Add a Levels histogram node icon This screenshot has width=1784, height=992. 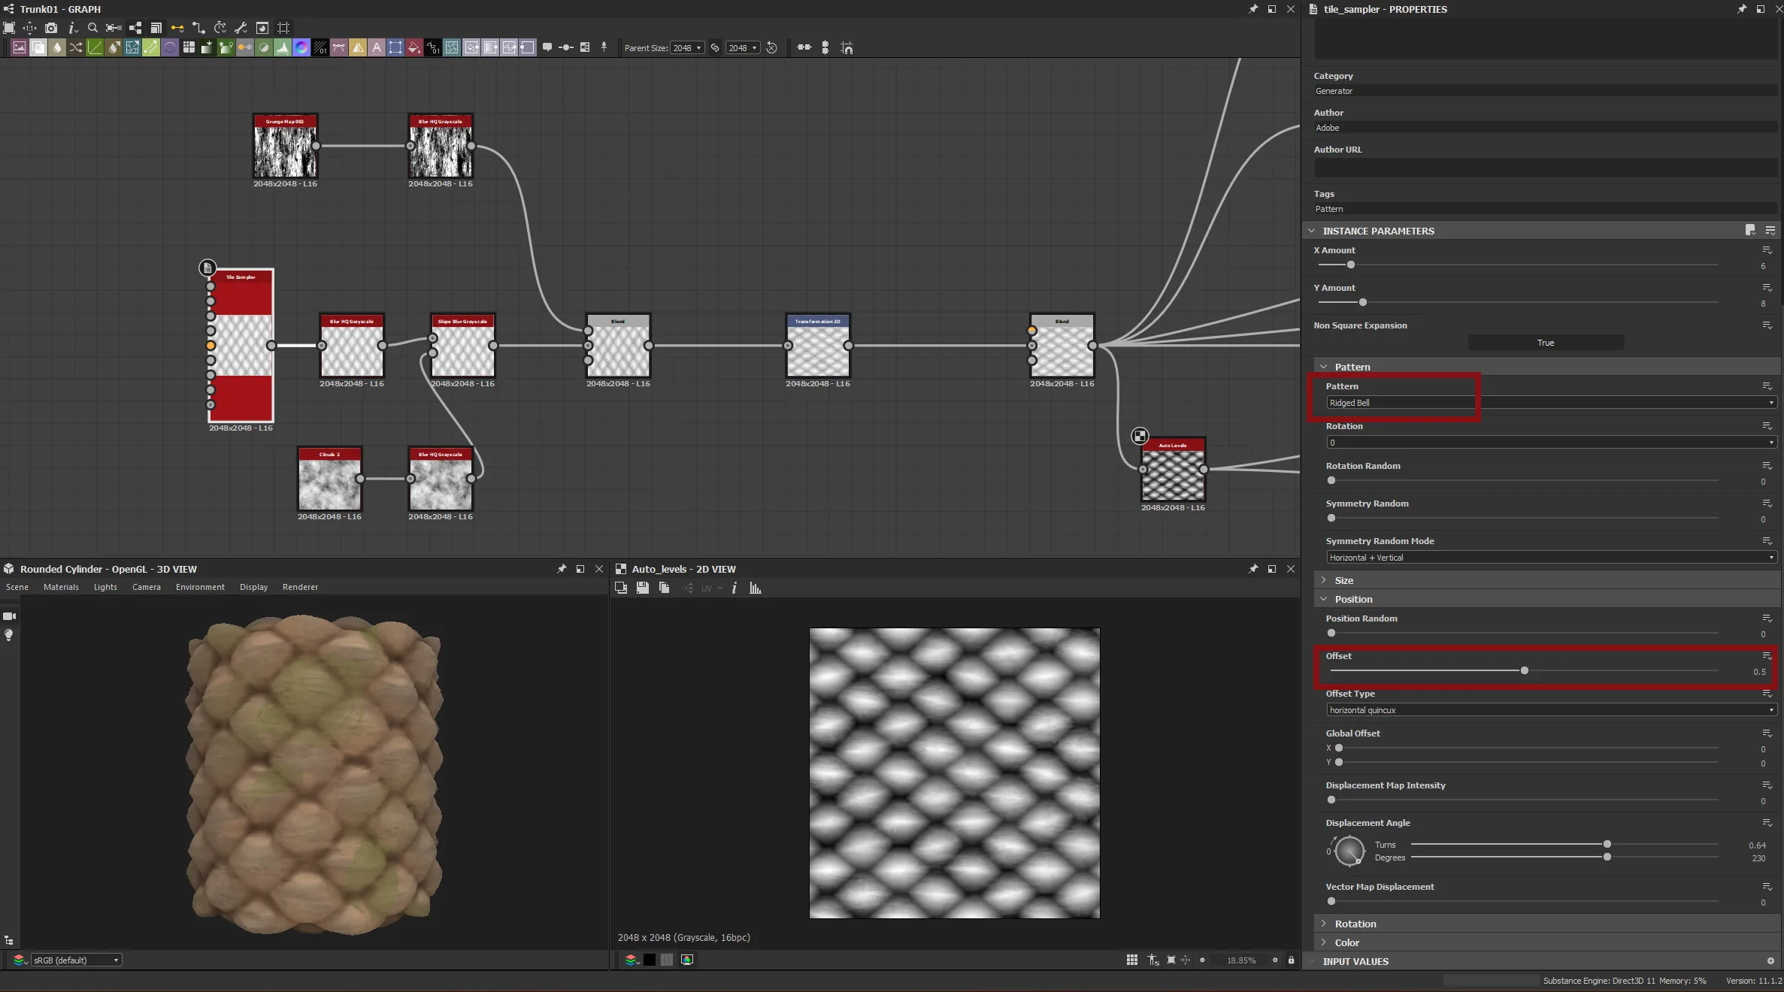tap(283, 47)
